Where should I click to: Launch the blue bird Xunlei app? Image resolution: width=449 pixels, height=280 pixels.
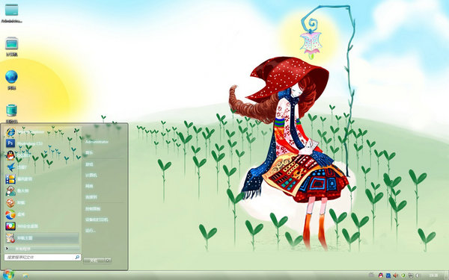[x=42, y=167]
